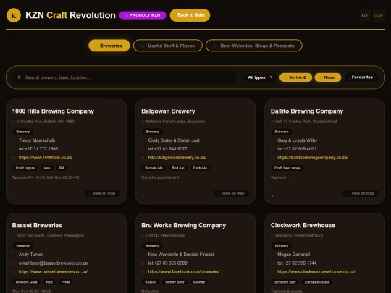Call tel:+27 82 395 1744
Screen dimensions: 391x293
point(297,263)
